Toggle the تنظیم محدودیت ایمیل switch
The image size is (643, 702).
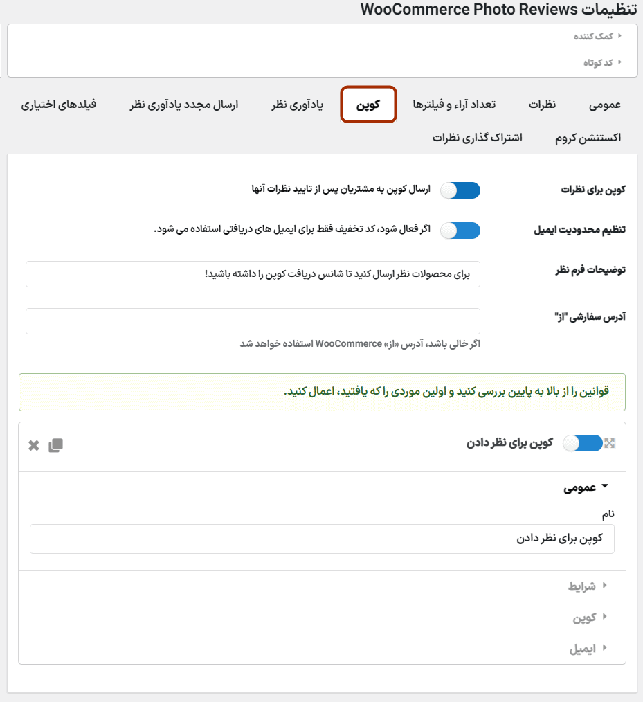click(460, 231)
